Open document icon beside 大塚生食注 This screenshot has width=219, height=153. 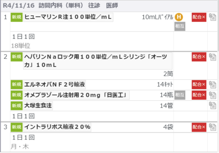click(213, 105)
